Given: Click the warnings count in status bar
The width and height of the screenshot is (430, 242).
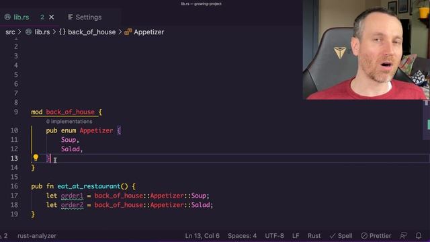Looking at the screenshot, I should point(4,236).
